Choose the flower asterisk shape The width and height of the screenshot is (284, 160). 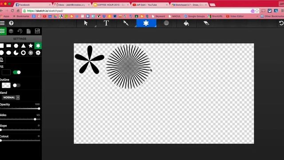pyautogui.click(x=38, y=46)
